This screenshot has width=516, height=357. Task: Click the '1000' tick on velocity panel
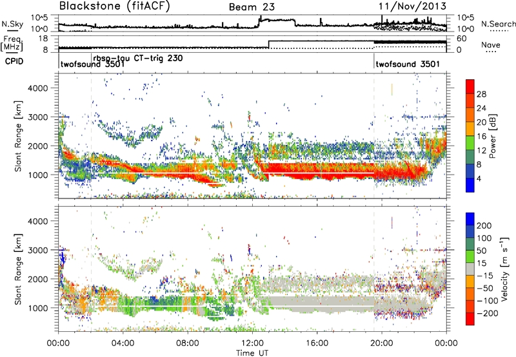37,308
